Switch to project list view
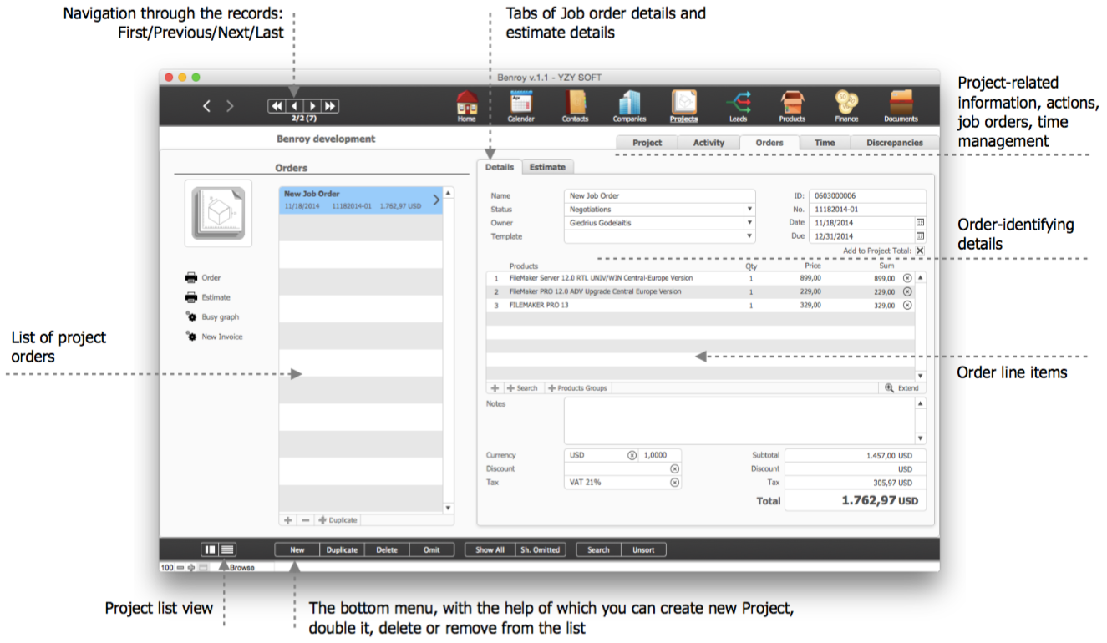 click(227, 549)
